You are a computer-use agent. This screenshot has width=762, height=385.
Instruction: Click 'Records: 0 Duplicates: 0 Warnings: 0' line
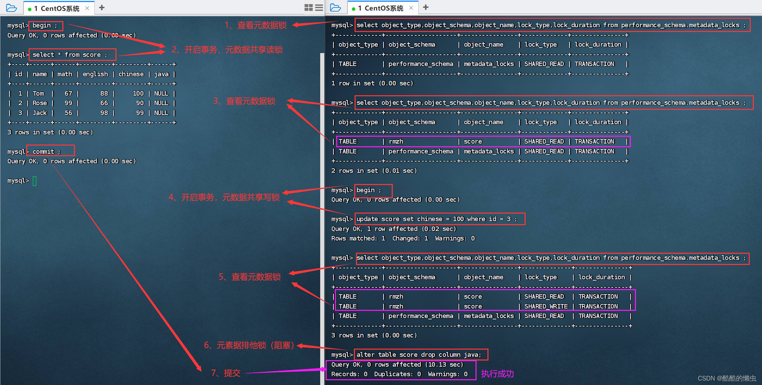point(399,374)
